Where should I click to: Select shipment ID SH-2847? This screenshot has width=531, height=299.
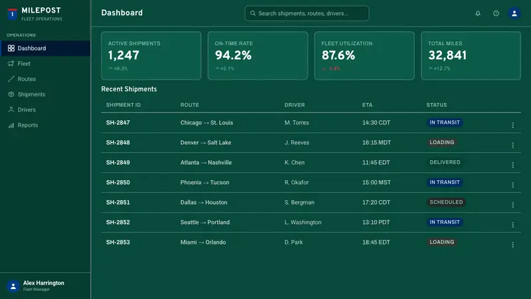pos(118,123)
